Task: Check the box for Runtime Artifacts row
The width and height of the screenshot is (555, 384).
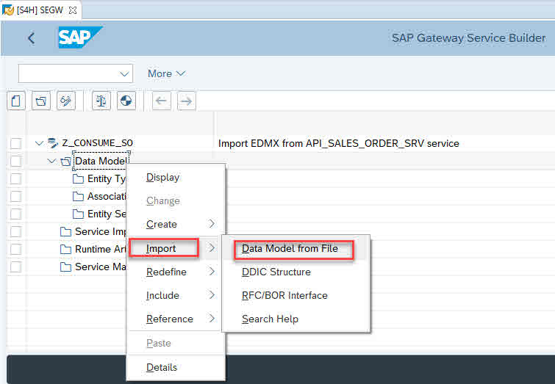Action: click(x=15, y=250)
